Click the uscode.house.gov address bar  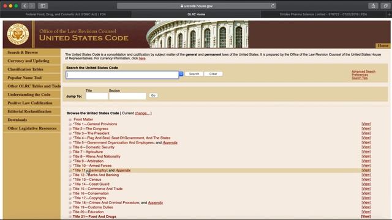point(197,5)
